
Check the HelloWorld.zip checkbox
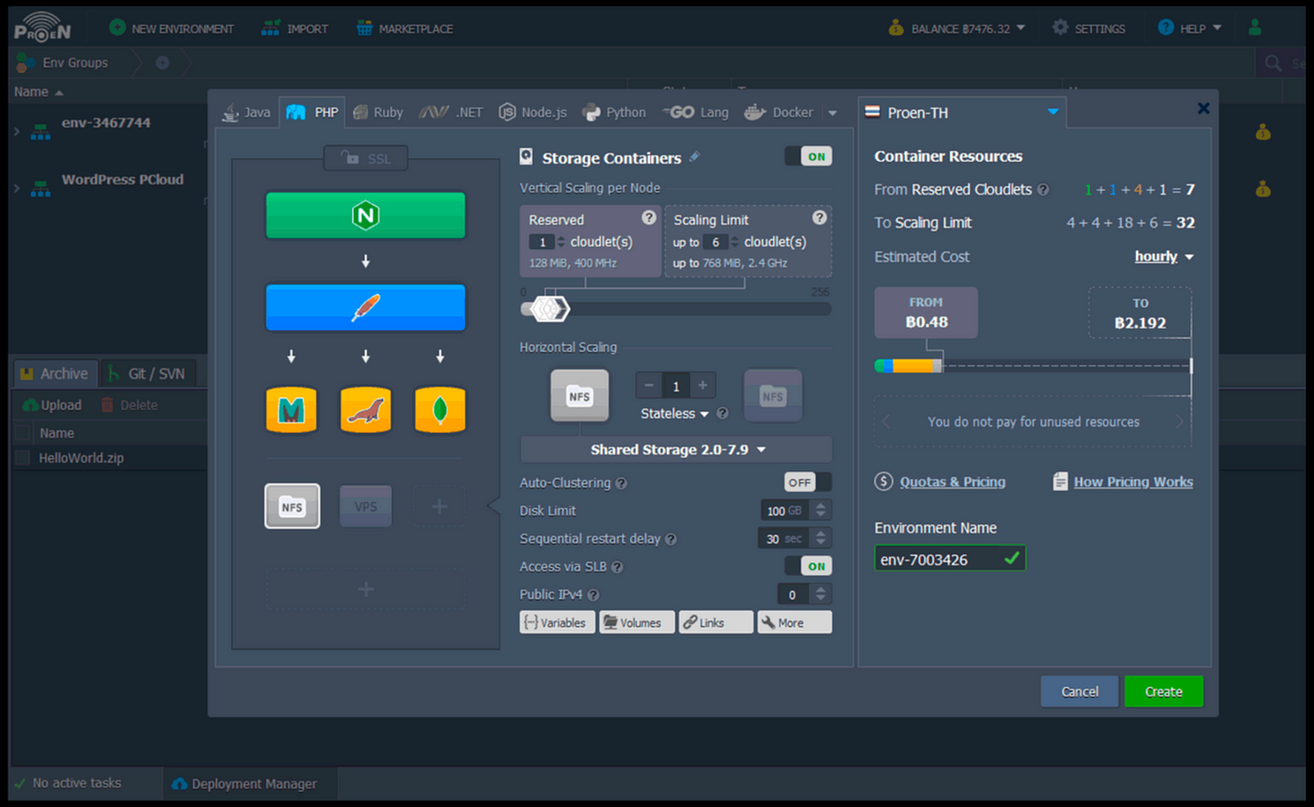(x=22, y=458)
